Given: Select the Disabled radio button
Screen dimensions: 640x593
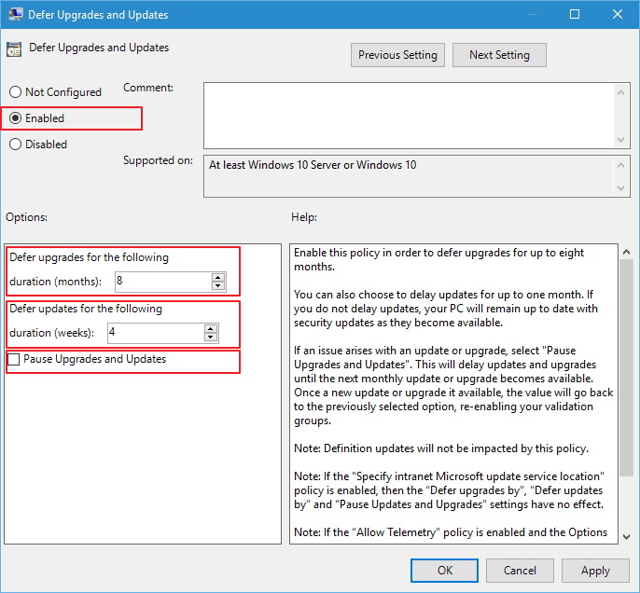Looking at the screenshot, I should [x=15, y=144].
